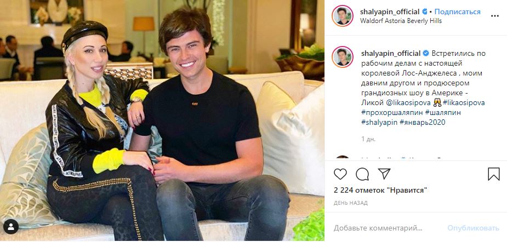This screenshot has height=242, width=507.
Task: Open the Waldorf Astoria Beverly Hills location
Action: pos(401,21)
